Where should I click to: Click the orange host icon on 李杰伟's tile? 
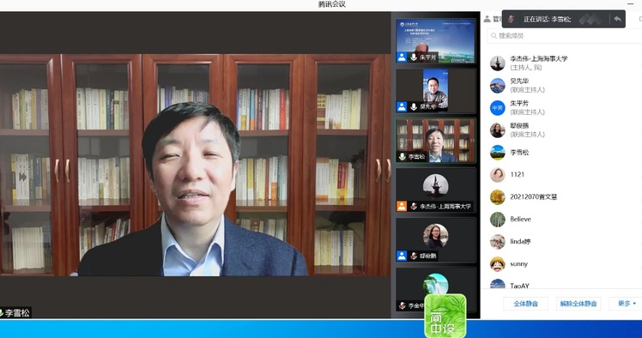pyautogui.click(x=402, y=206)
